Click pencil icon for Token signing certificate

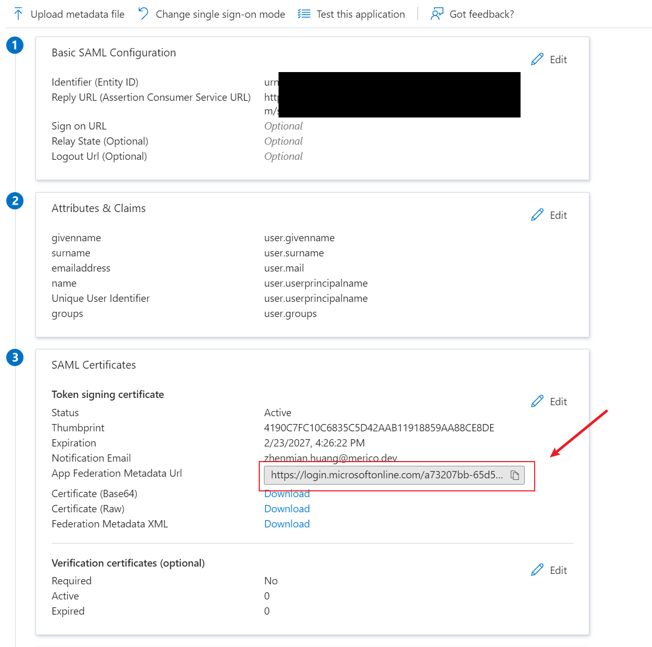[x=537, y=402]
